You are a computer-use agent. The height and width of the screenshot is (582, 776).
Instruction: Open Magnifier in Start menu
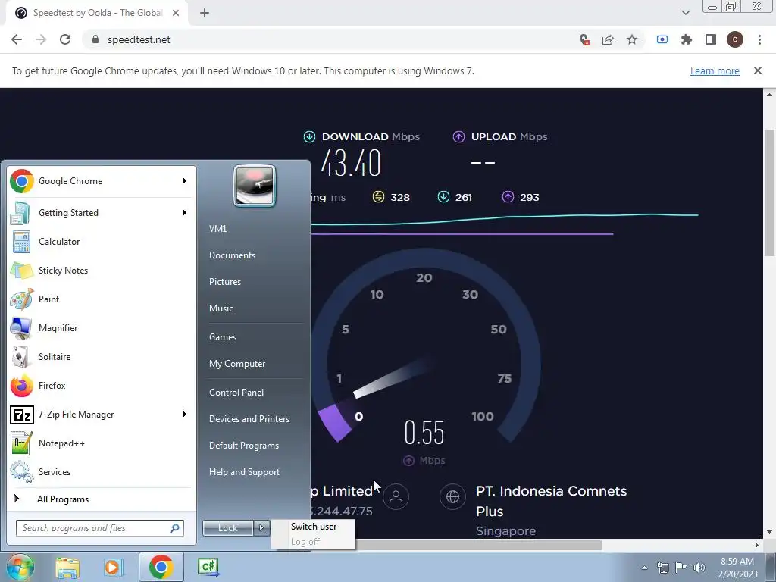(x=99, y=327)
